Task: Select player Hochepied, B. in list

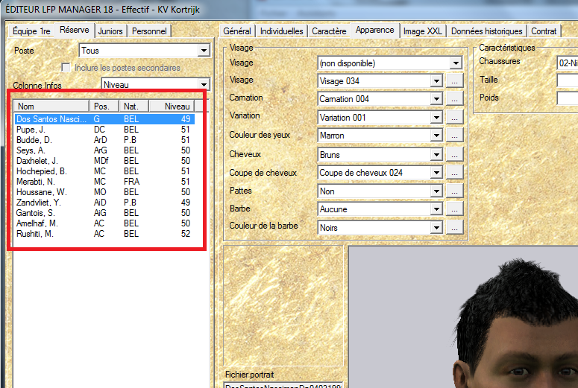Action: (104, 171)
